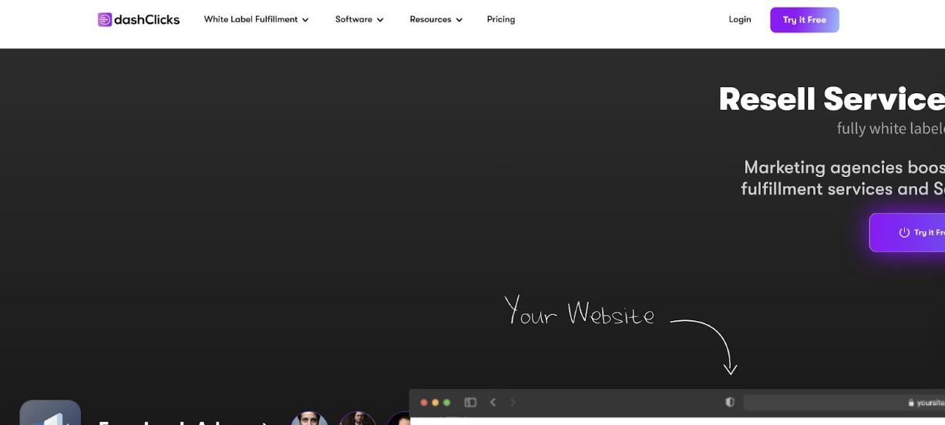Image resolution: width=945 pixels, height=425 pixels.
Task: Click the power icon in the hero button
Action: [x=904, y=233]
